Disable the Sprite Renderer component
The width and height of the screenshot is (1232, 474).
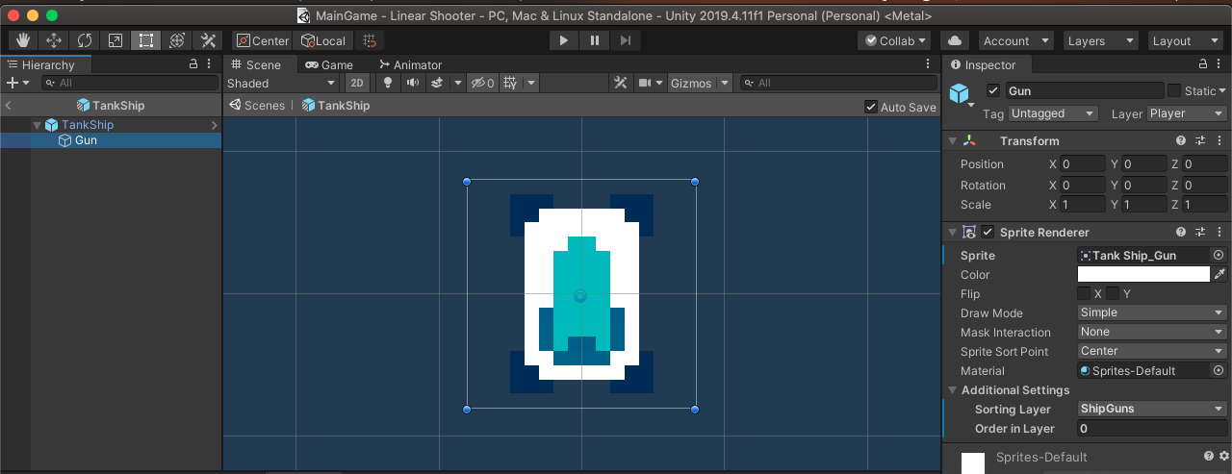tap(988, 232)
